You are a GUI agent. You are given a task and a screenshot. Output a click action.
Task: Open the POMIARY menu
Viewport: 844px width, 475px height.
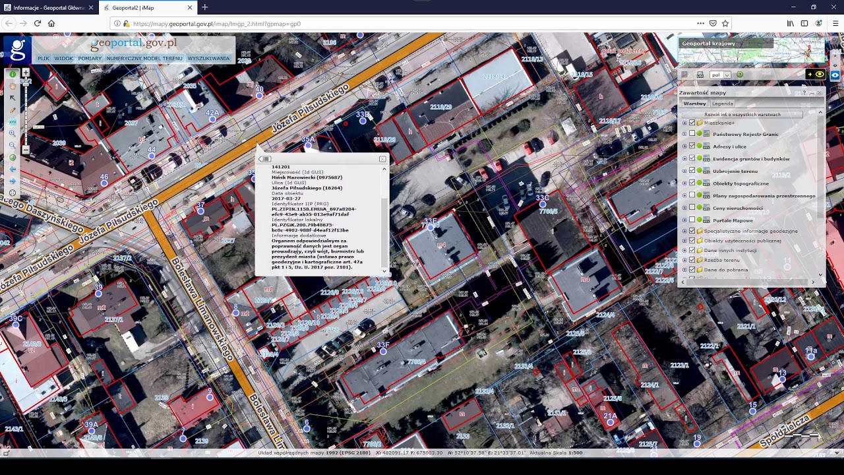90,58
